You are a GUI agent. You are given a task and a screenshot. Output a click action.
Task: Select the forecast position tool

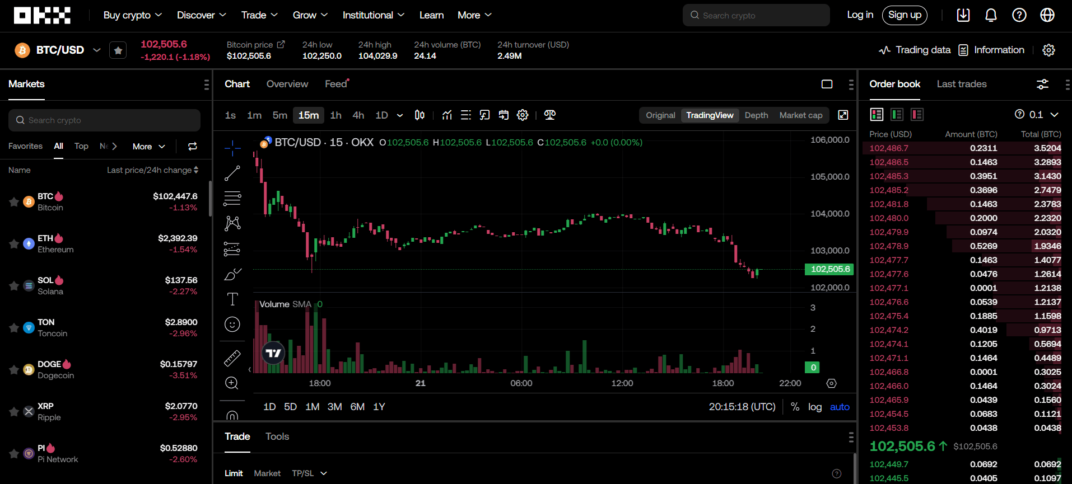coord(232,249)
